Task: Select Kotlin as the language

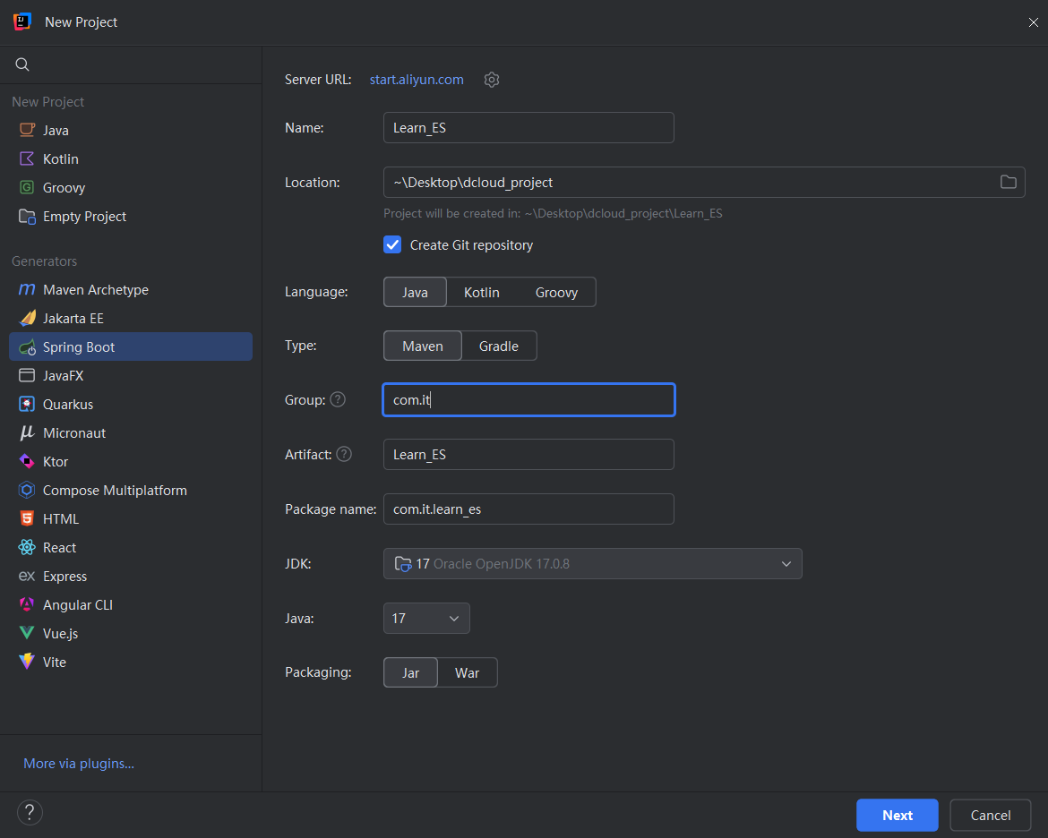Action: pos(482,292)
